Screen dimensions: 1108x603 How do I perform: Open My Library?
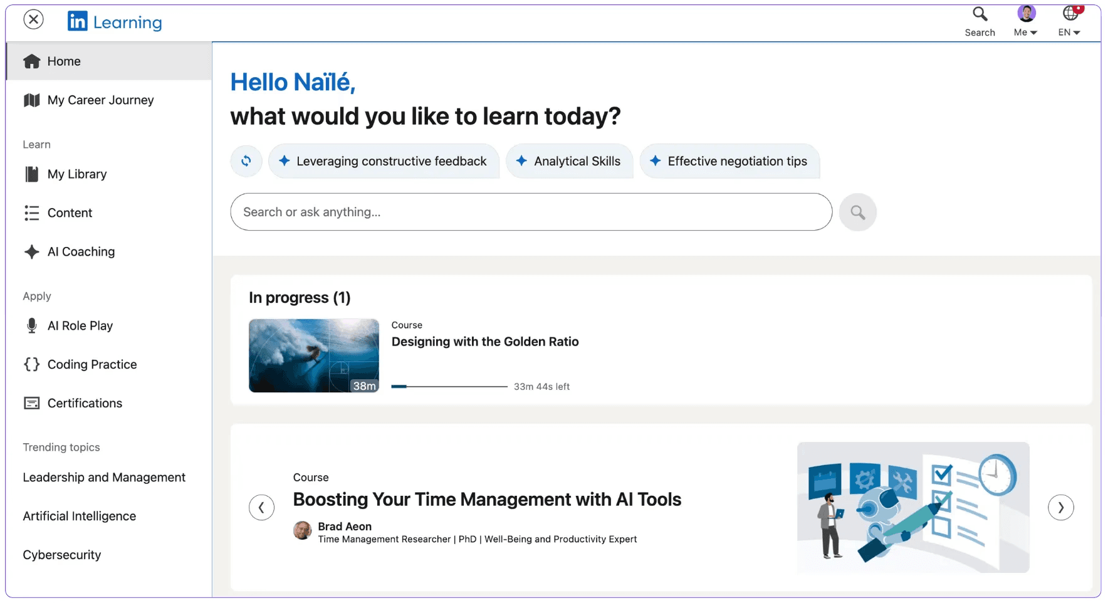tap(77, 174)
